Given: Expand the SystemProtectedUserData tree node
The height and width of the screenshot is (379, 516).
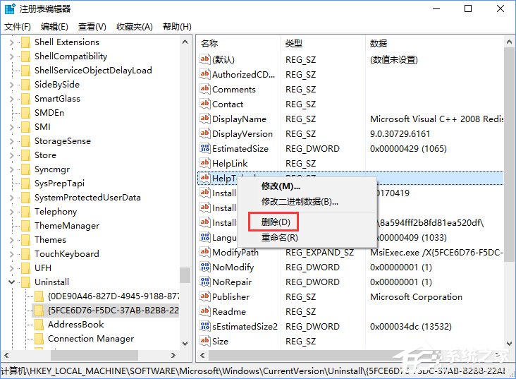Looking at the screenshot, I should click(x=11, y=198).
